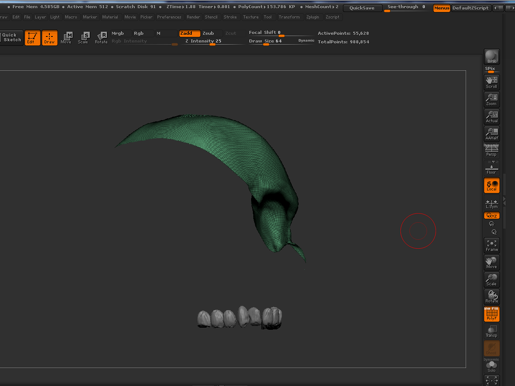Activate Solo mode icon
This screenshot has width=515, height=386.
coord(491,365)
